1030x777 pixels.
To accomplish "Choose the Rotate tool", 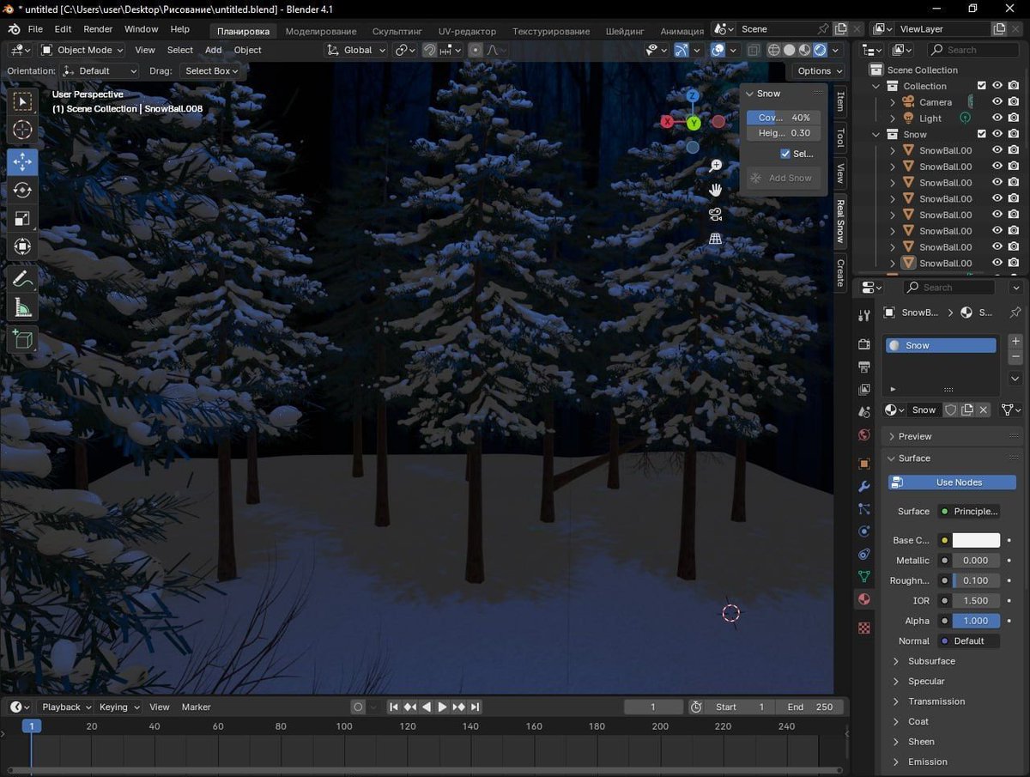I will (22, 190).
